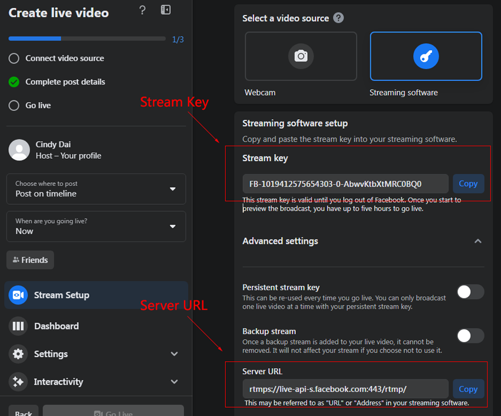Open When are you going live dropdown

[96, 227]
